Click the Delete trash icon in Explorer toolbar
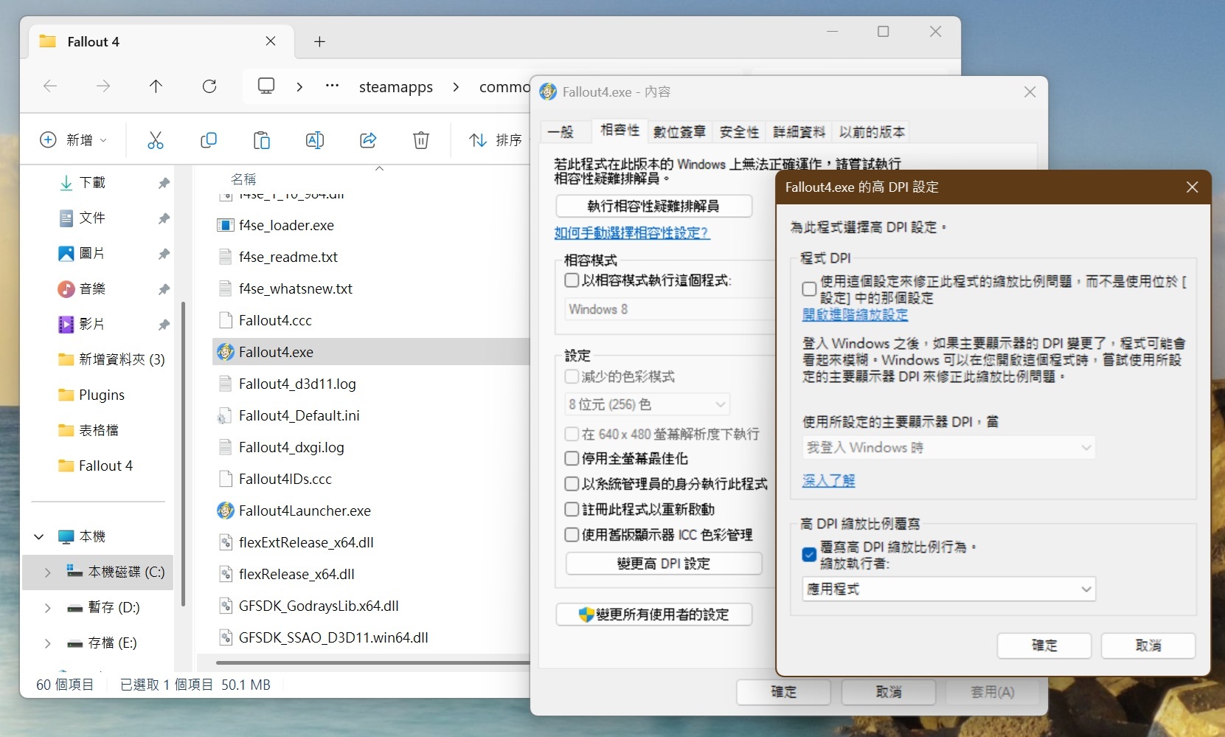The height and width of the screenshot is (737, 1225). pyautogui.click(x=421, y=140)
